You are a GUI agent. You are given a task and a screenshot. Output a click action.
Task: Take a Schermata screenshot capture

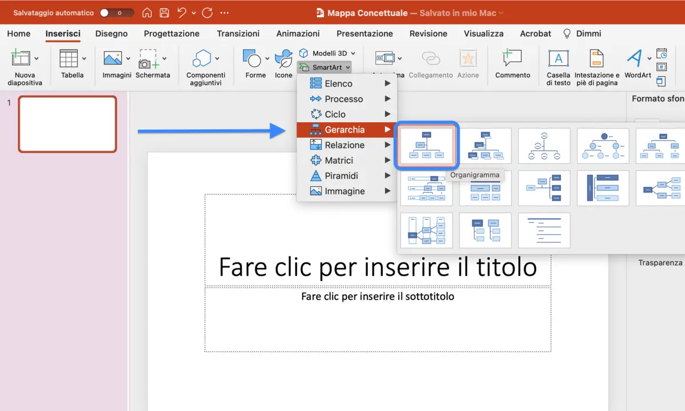pyautogui.click(x=152, y=63)
